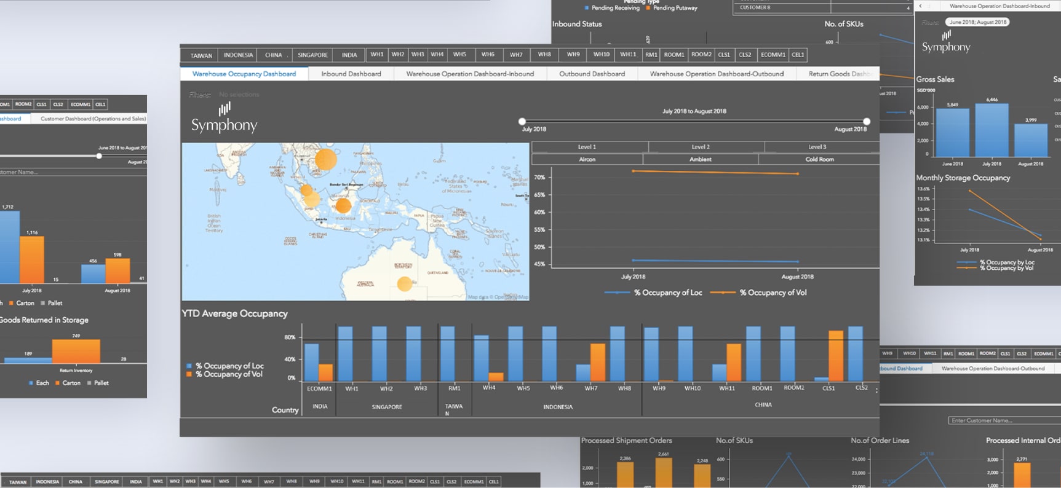Select CEL1 in the main filter bar
1061x488 pixels.
[798, 55]
